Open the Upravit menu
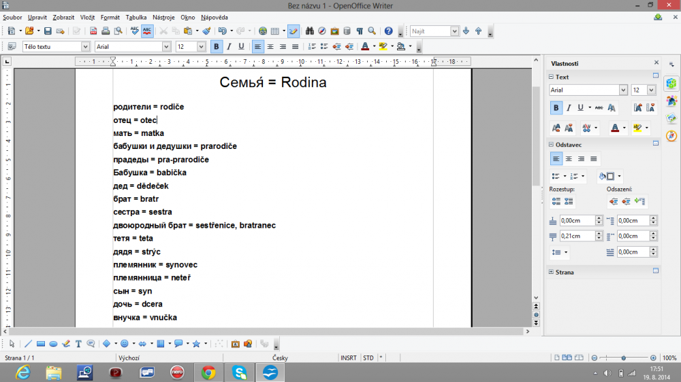 pos(37,18)
